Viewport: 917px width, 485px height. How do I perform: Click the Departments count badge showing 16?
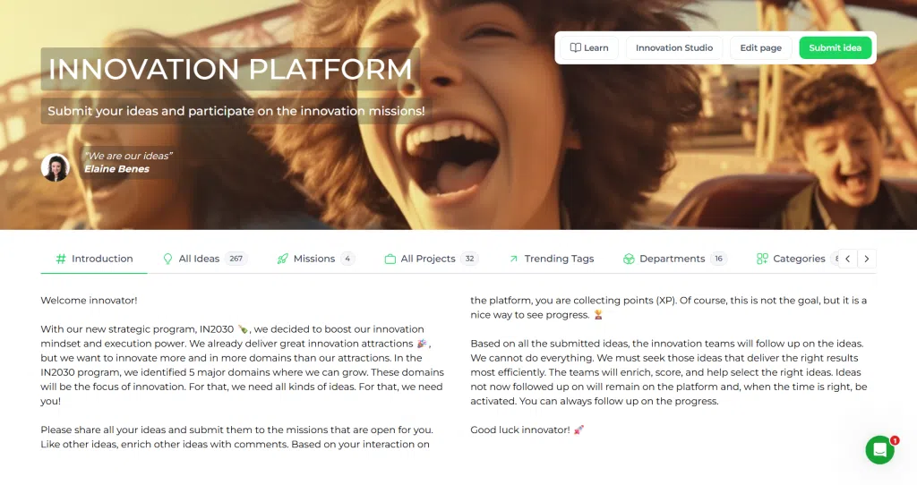point(719,259)
